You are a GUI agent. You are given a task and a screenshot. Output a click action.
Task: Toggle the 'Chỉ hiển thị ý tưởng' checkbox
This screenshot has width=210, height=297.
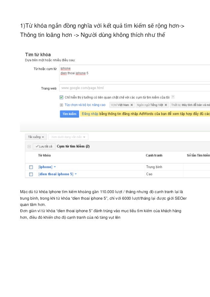62,97
